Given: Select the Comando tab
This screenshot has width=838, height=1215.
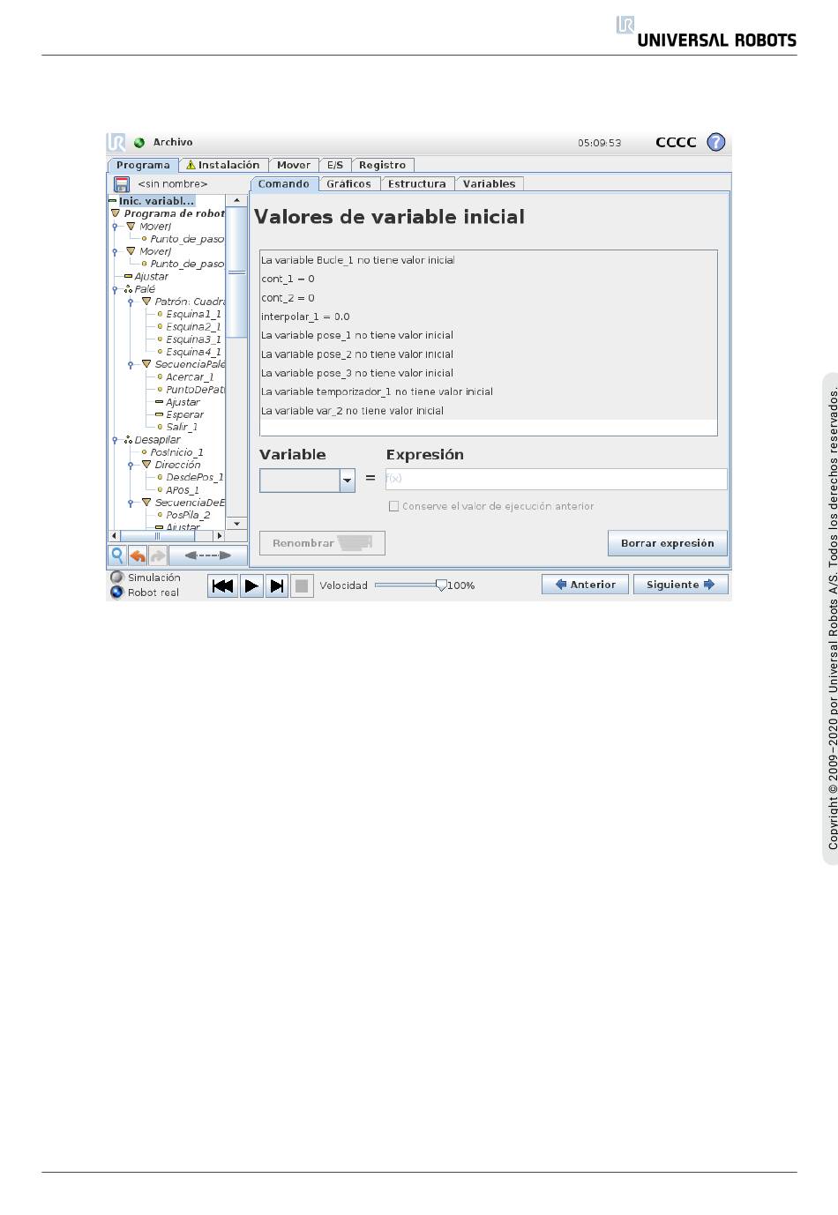Looking at the screenshot, I should (x=283, y=183).
